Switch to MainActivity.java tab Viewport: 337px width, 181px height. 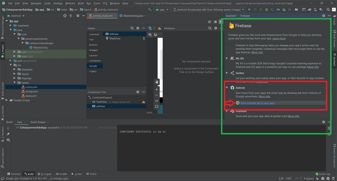133,16
